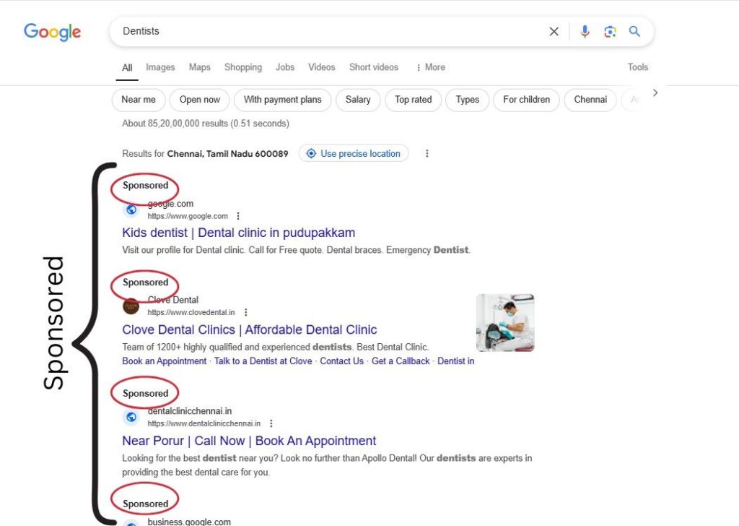Image resolution: width=739 pixels, height=526 pixels.
Task: Open Kids dentist Dental clinic in pudupakkam link
Action: (238, 233)
